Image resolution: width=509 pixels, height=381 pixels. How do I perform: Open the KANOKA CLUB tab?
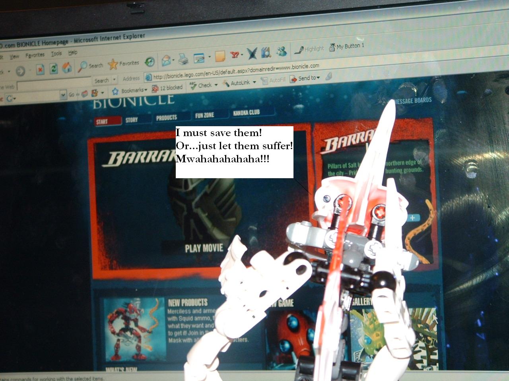point(247,113)
